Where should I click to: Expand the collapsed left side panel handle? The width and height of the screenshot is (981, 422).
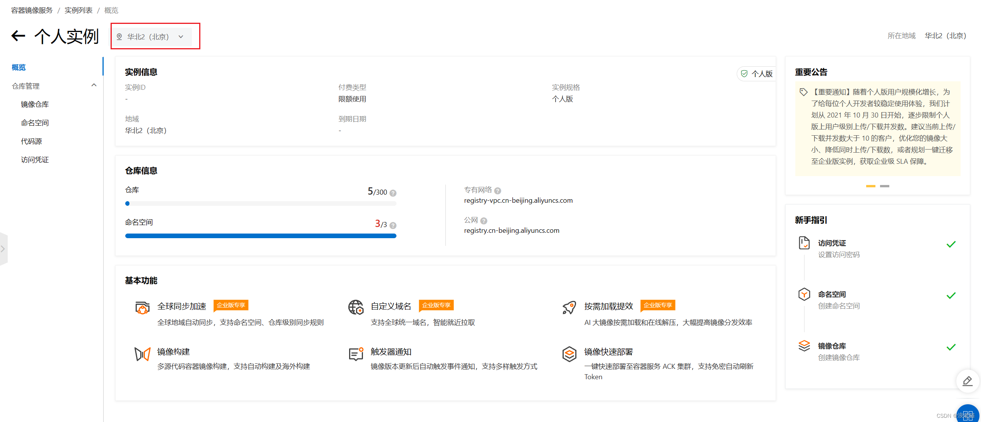3,249
